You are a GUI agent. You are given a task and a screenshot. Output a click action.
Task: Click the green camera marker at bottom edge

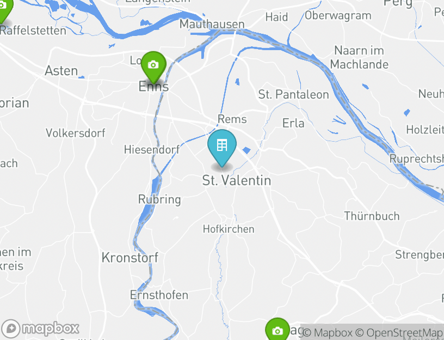click(x=277, y=330)
